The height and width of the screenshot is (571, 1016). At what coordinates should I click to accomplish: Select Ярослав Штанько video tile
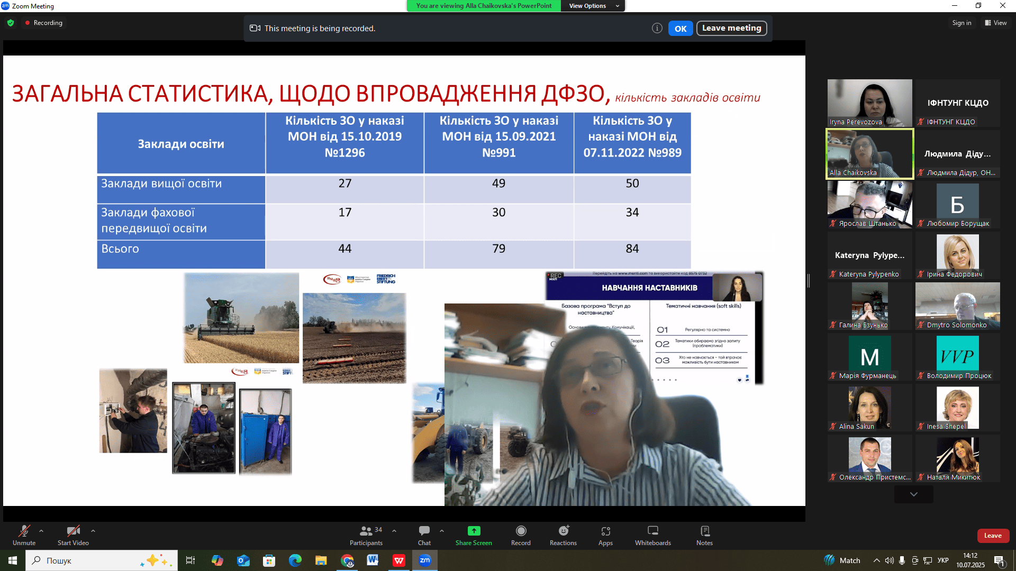pyautogui.click(x=870, y=205)
